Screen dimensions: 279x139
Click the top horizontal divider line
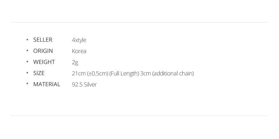pyautogui.click(x=139, y=23)
